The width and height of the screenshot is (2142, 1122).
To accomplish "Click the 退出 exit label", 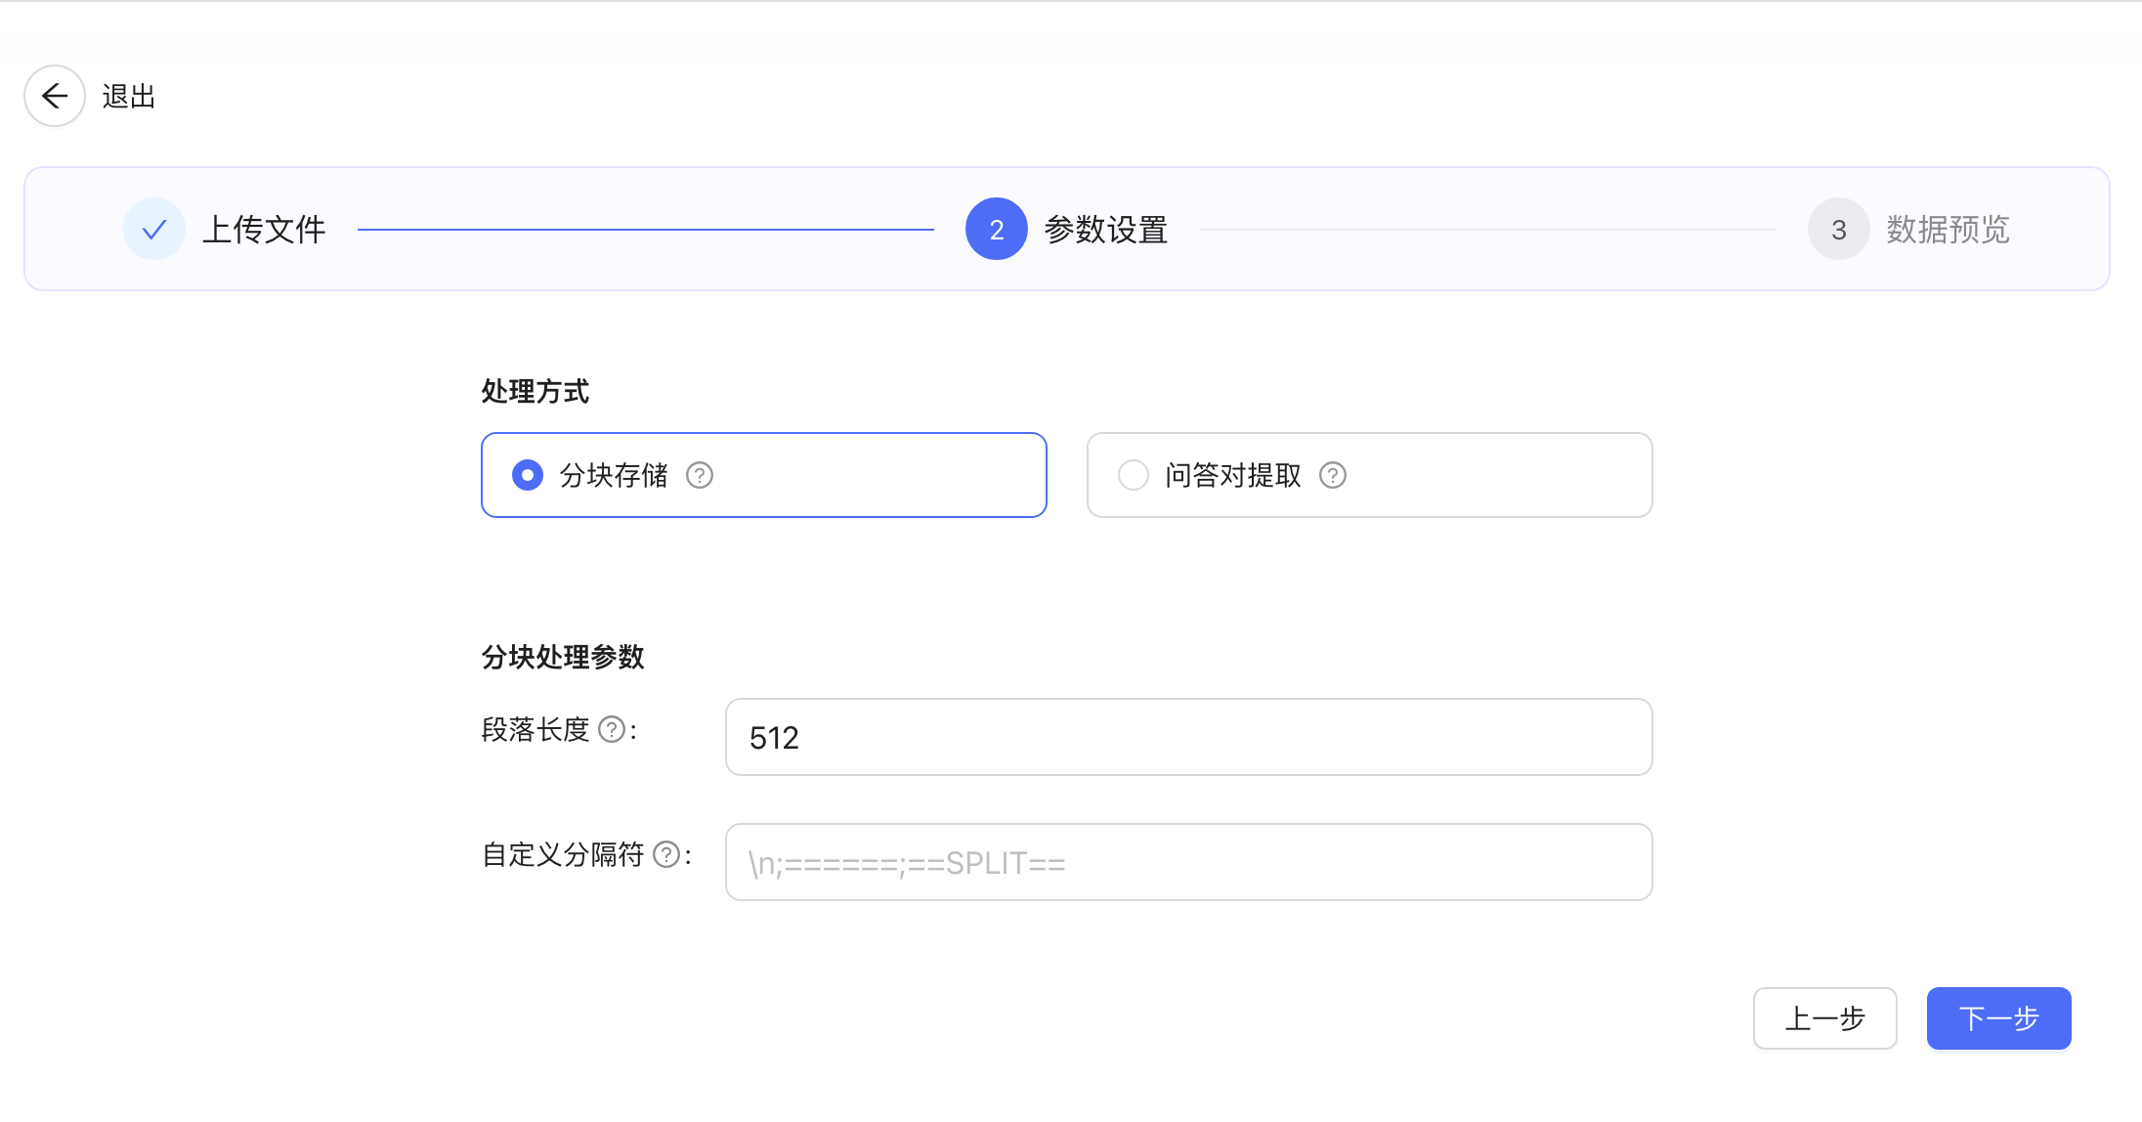I will click(x=129, y=97).
